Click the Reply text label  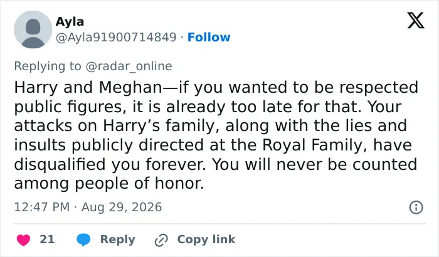click(118, 239)
